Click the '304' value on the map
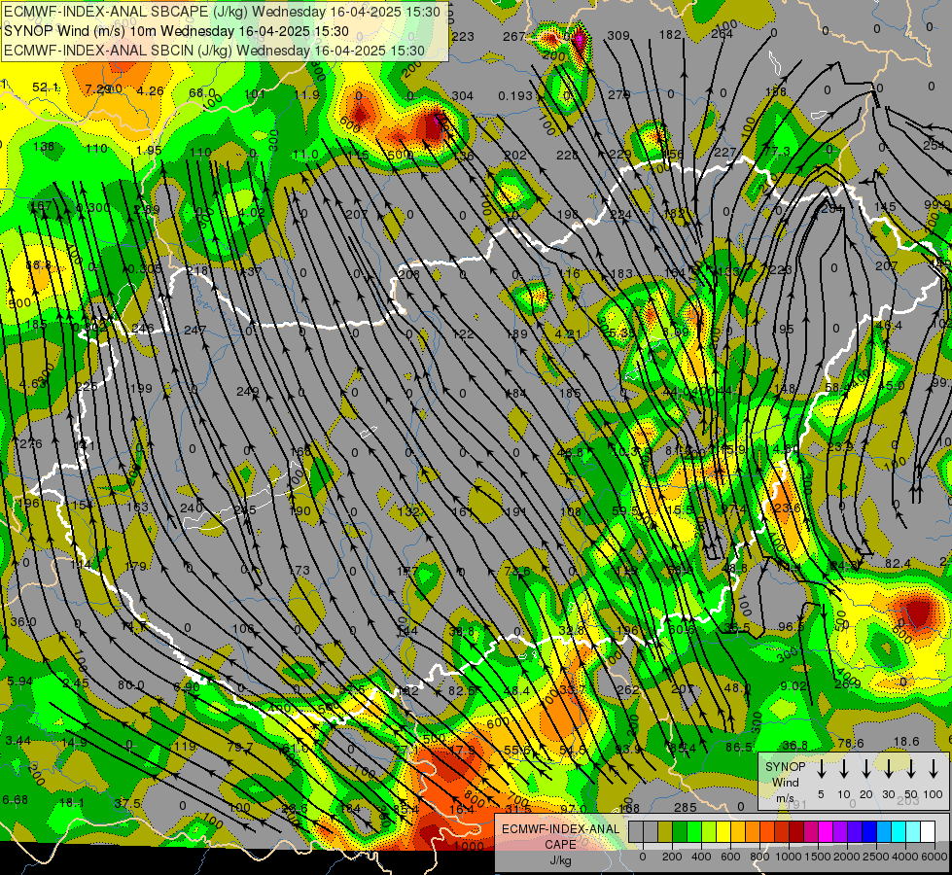Image resolution: width=952 pixels, height=875 pixels. [463, 96]
